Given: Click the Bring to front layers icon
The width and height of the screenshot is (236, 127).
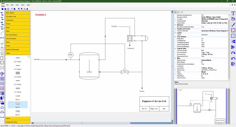Looking at the screenshot, I should click(2, 98).
